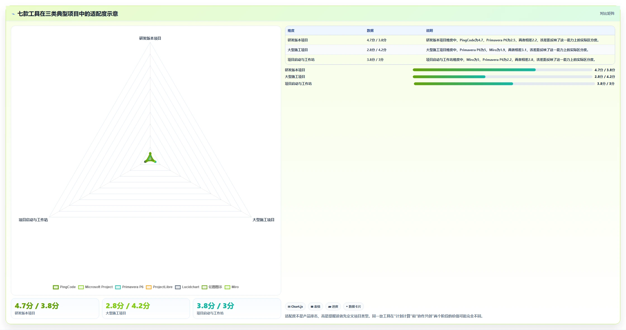Click the 大型施工项目 progress bar
The image size is (626, 330).
(x=502, y=77)
